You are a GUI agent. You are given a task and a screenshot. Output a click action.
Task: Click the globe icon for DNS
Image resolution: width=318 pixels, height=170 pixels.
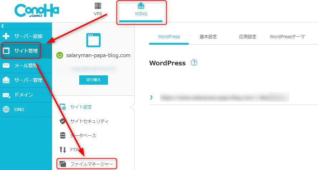click(x=6, y=109)
